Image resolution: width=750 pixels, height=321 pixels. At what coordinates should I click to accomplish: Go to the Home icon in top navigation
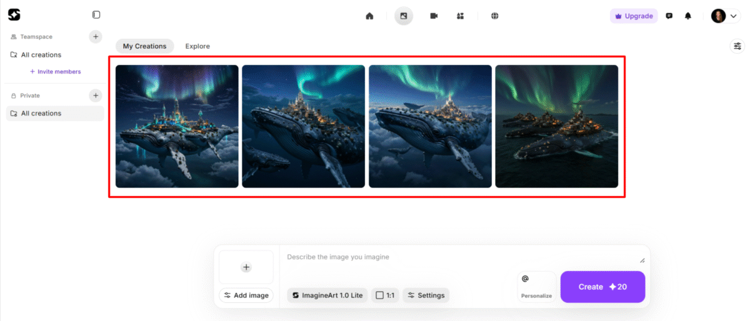369,16
